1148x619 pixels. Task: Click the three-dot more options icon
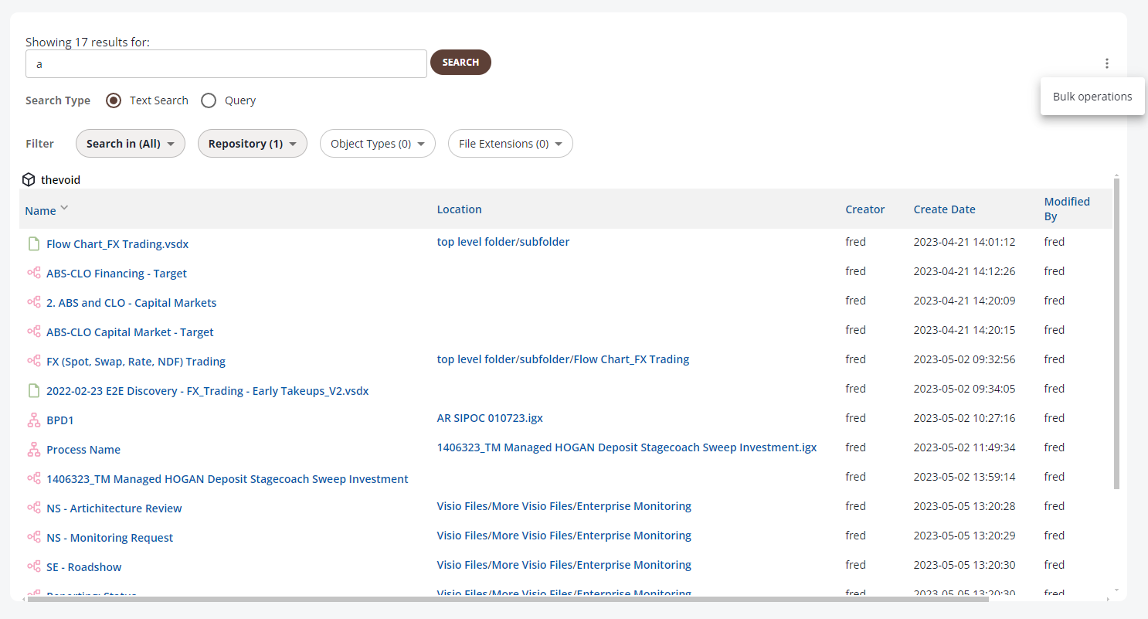[x=1106, y=63]
